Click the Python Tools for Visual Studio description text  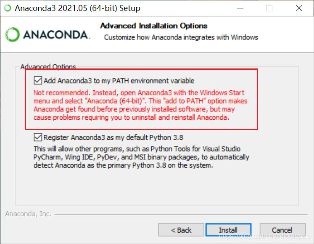tap(141, 157)
